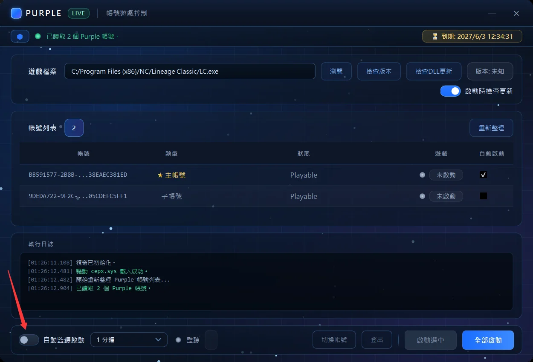
Task: Click 主帳號 type label
Action: tap(175, 175)
